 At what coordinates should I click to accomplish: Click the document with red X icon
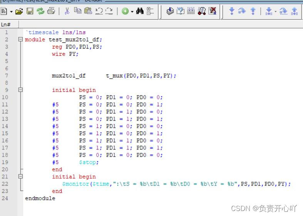213,11
